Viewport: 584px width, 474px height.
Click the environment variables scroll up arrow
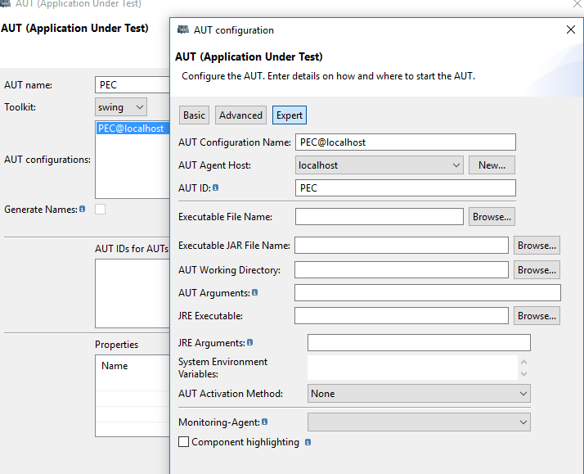tap(523, 362)
